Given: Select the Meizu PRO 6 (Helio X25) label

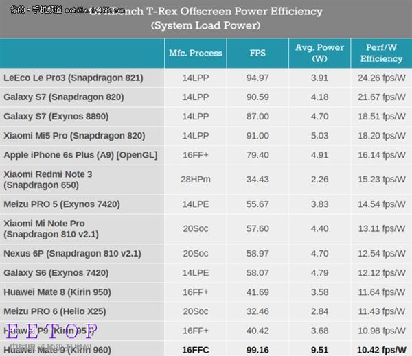Looking at the screenshot, I should tap(55, 311).
